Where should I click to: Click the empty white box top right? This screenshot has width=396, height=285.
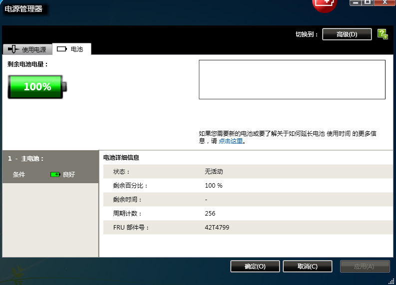(x=292, y=80)
